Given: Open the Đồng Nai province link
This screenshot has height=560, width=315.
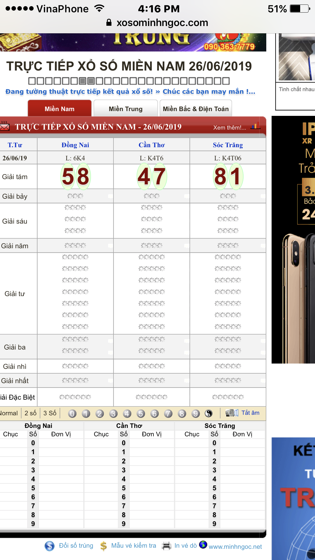Looking at the screenshot, I should click(x=75, y=145).
